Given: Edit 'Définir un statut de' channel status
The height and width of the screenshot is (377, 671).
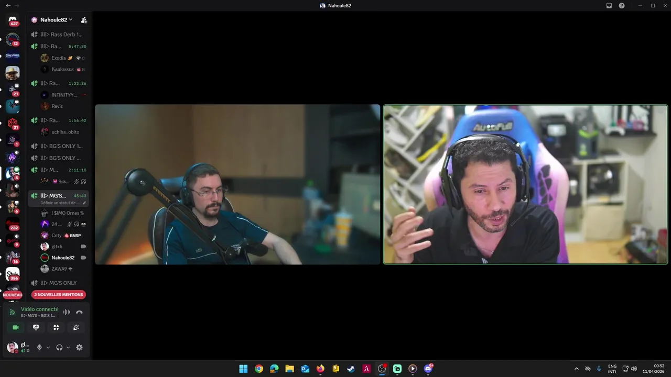Looking at the screenshot, I should coord(60,203).
